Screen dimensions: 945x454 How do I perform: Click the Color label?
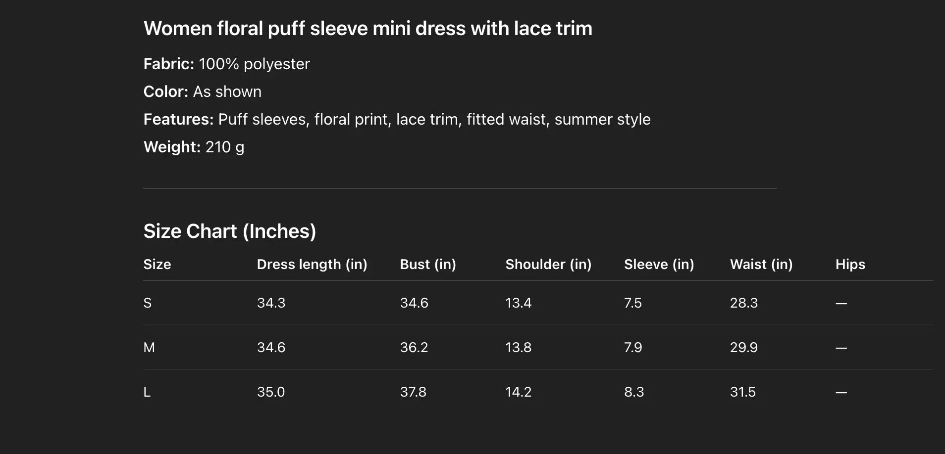pos(165,91)
